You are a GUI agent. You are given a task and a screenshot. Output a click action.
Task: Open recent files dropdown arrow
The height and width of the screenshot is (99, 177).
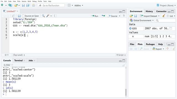[19, 5]
